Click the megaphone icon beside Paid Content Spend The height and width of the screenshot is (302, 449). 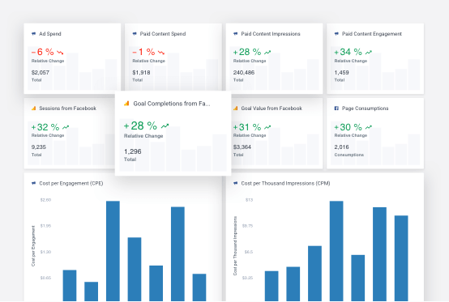[135, 34]
